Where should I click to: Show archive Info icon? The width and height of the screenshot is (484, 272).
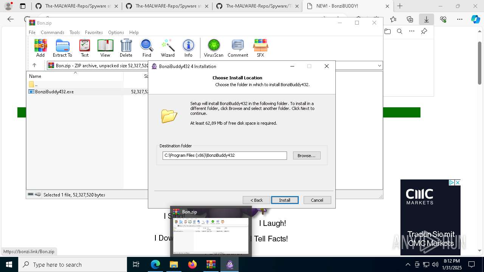188,48
